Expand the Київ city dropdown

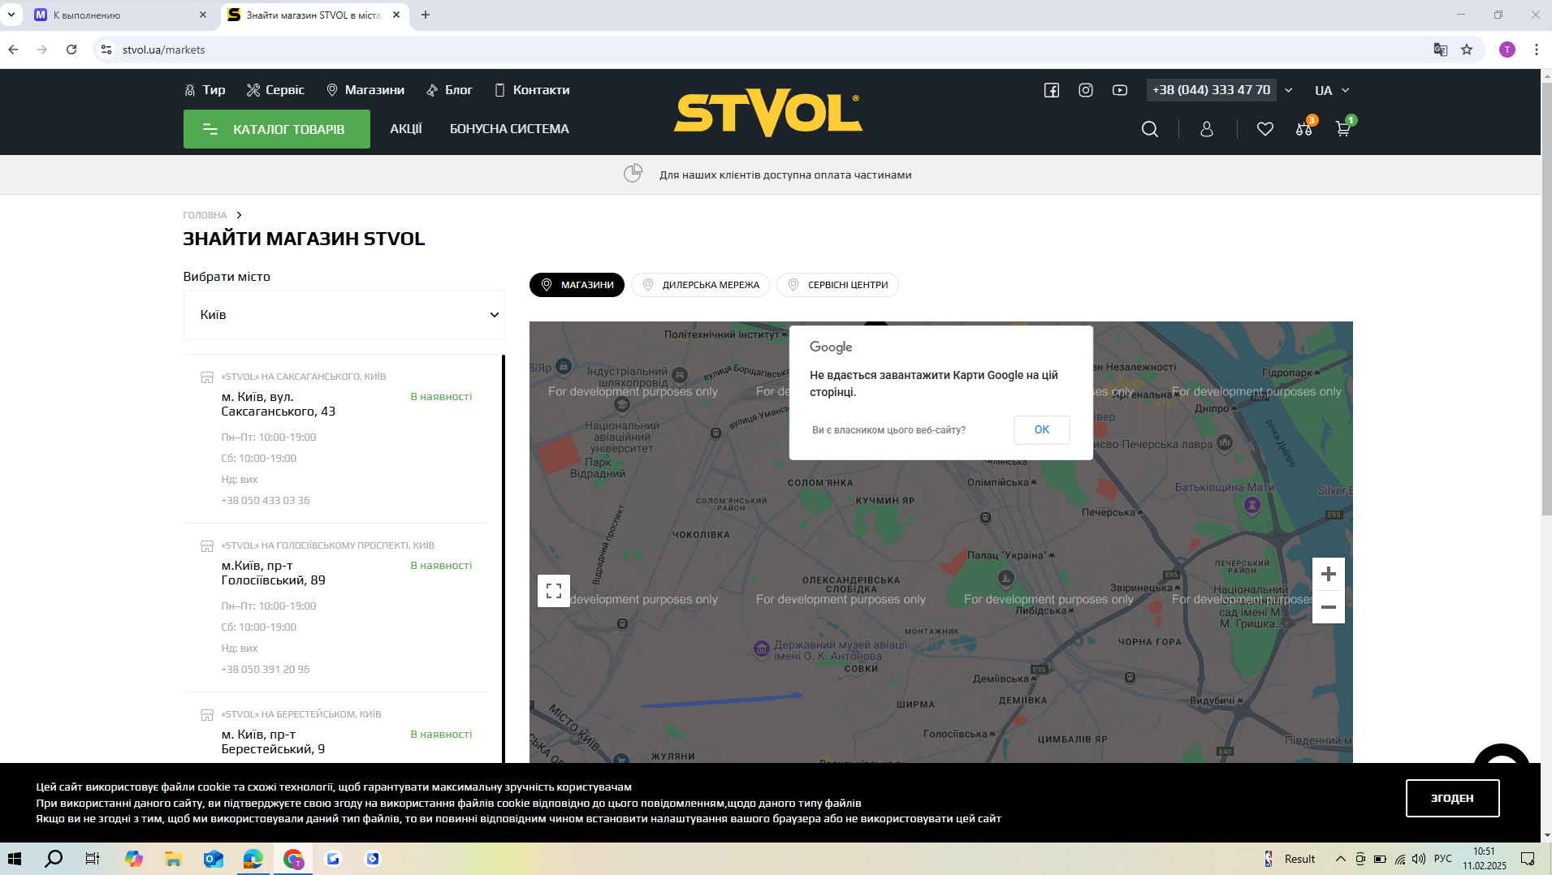(x=344, y=315)
